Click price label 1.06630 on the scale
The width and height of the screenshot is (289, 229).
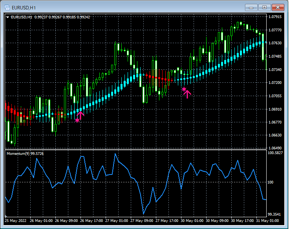(275, 135)
